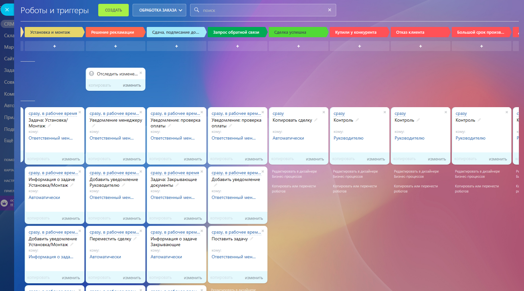Viewport: 524px width, 291px height.
Task: Open business process designer under Отказ клиента column
Action: pyautogui.click(x=416, y=174)
